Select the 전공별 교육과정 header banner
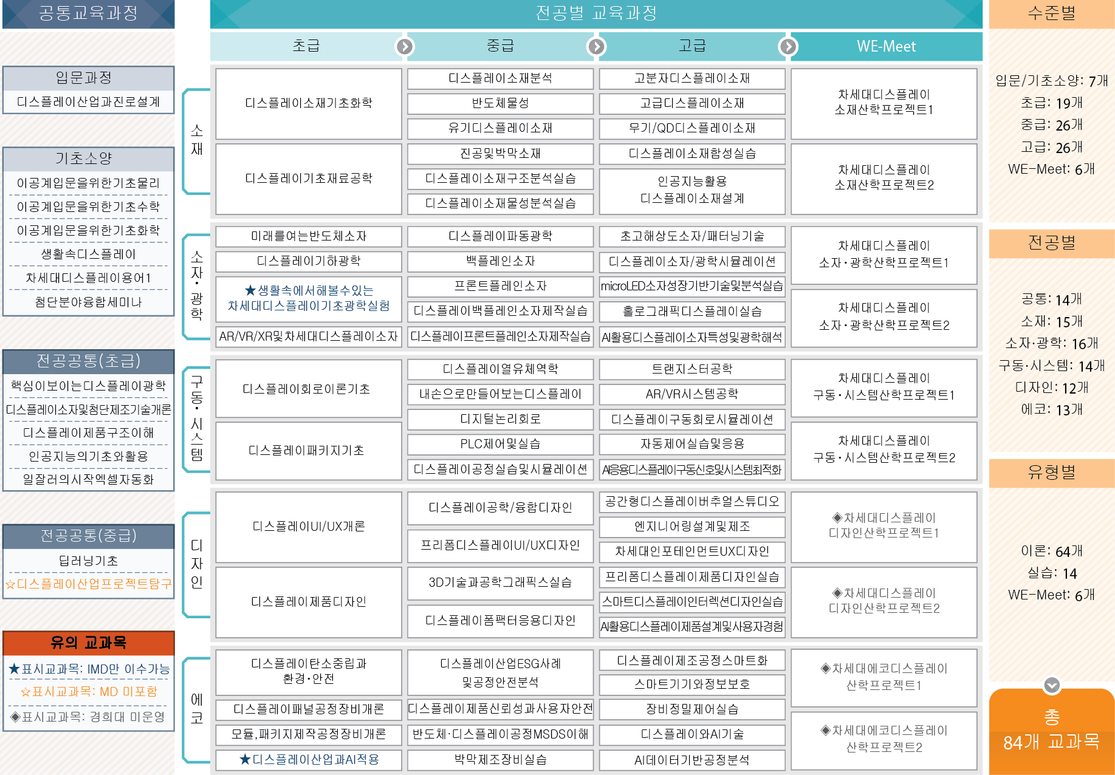The width and height of the screenshot is (1115, 775). [596, 14]
